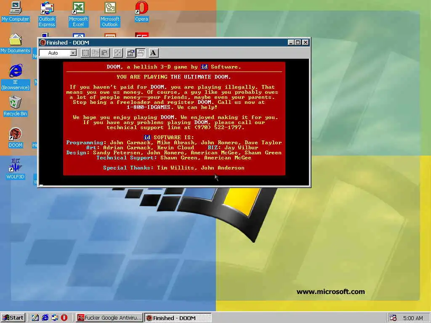Click Show Desktop quick launch icon

35,318
